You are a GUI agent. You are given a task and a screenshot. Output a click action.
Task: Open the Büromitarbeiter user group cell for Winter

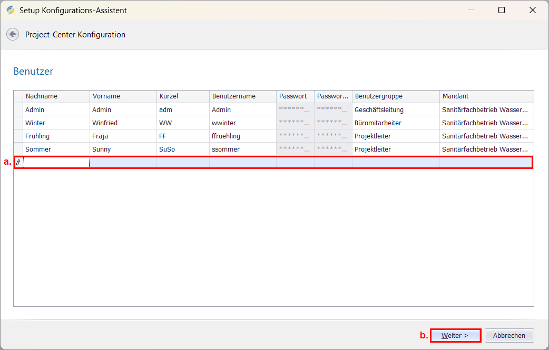coord(395,123)
